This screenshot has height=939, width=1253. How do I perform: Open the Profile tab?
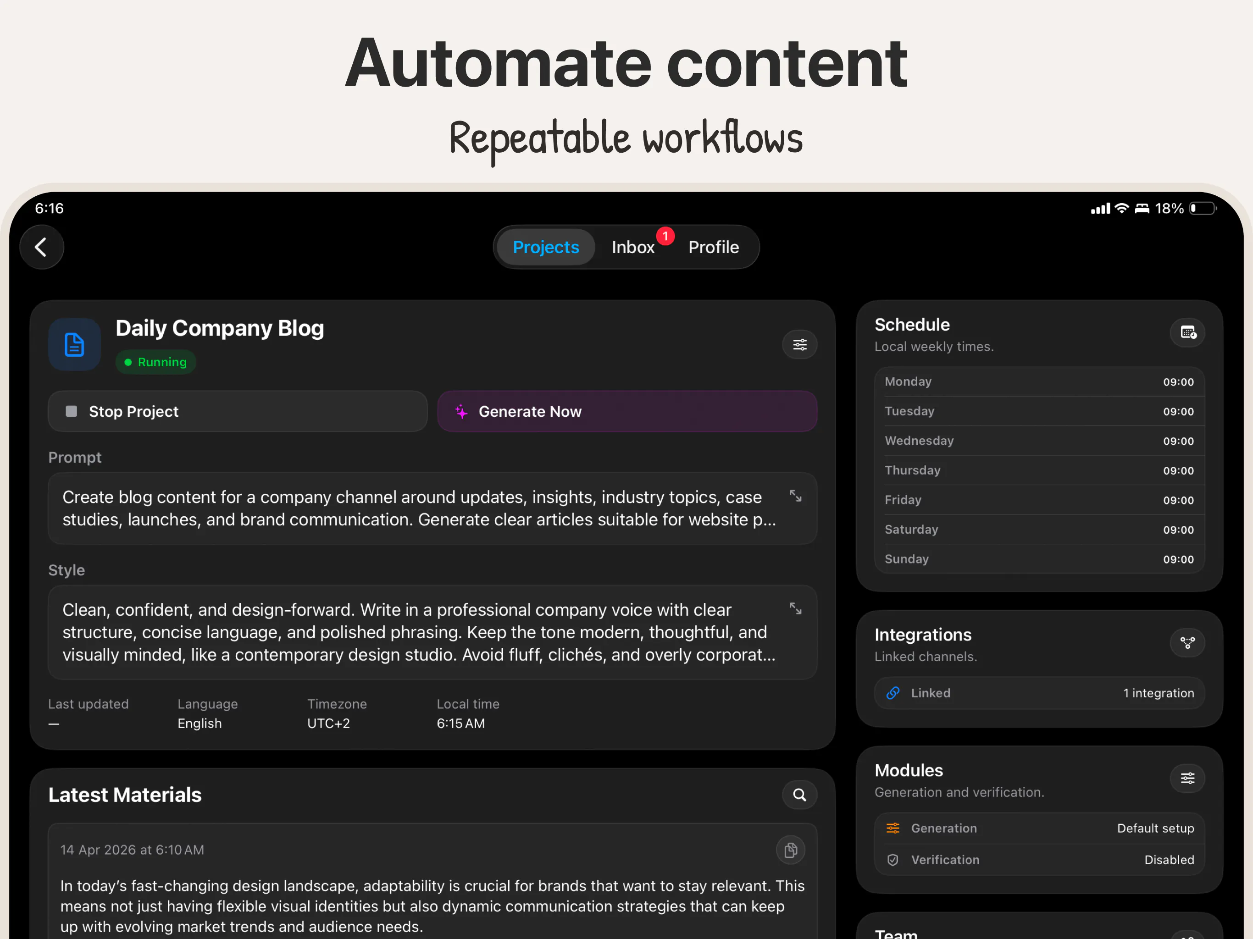[x=713, y=247]
